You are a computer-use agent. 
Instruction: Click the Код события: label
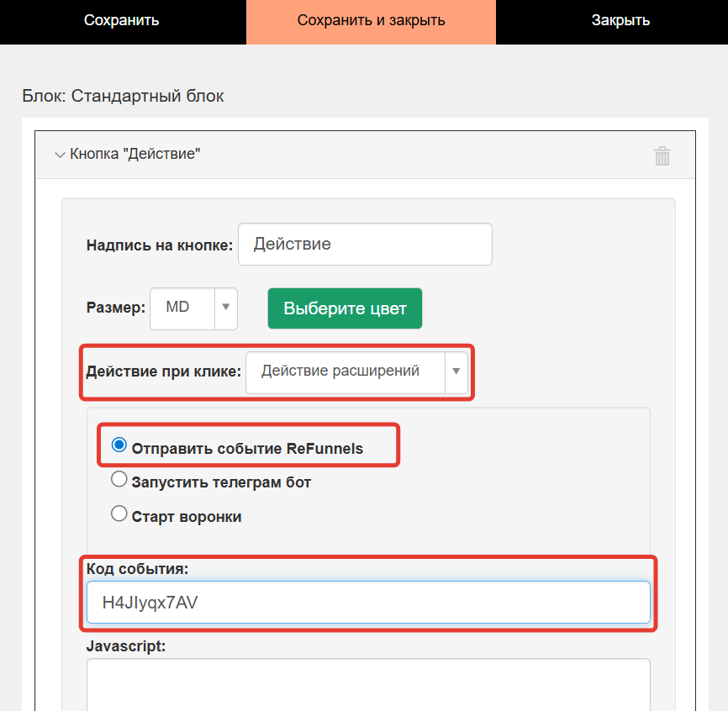[138, 568]
